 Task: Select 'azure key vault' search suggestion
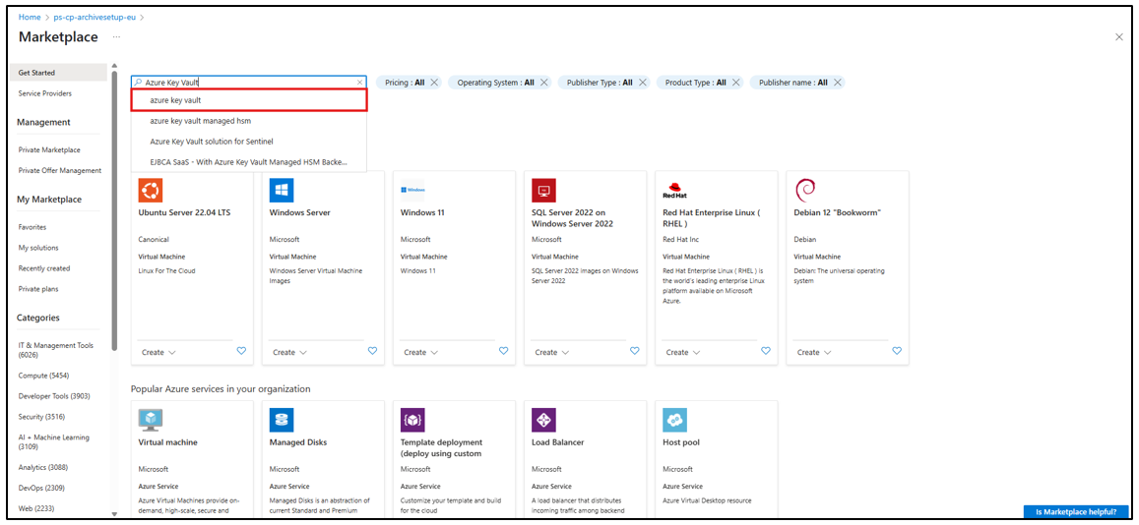[249, 100]
